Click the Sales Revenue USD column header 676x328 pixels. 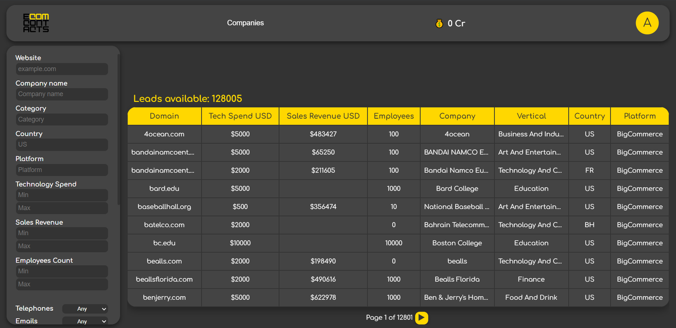click(x=323, y=116)
